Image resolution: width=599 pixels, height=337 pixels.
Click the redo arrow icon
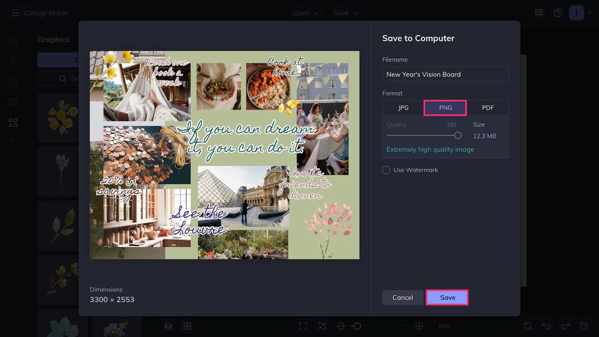click(x=565, y=326)
